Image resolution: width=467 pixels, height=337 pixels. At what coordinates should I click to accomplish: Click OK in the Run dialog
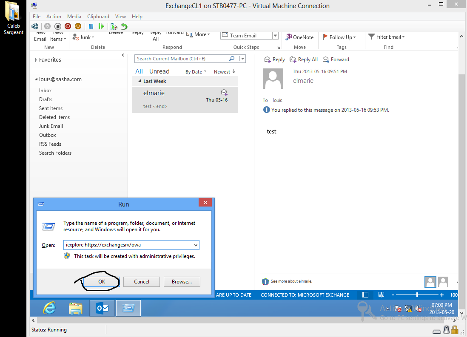coord(102,282)
